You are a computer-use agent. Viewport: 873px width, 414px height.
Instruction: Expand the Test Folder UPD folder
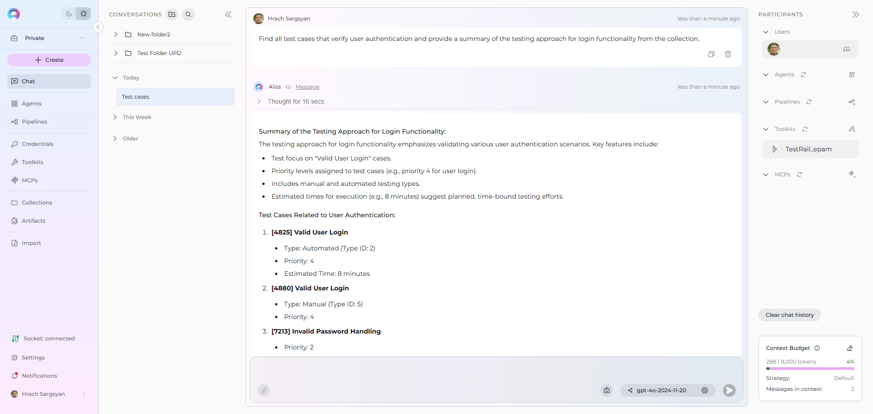coord(115,53)
